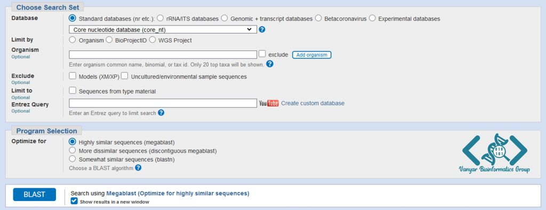This screenshot has width=546, height=210.
Task: Click the help icon next to database dropdown
Action: pyautogui.click(x=262, y=29)
